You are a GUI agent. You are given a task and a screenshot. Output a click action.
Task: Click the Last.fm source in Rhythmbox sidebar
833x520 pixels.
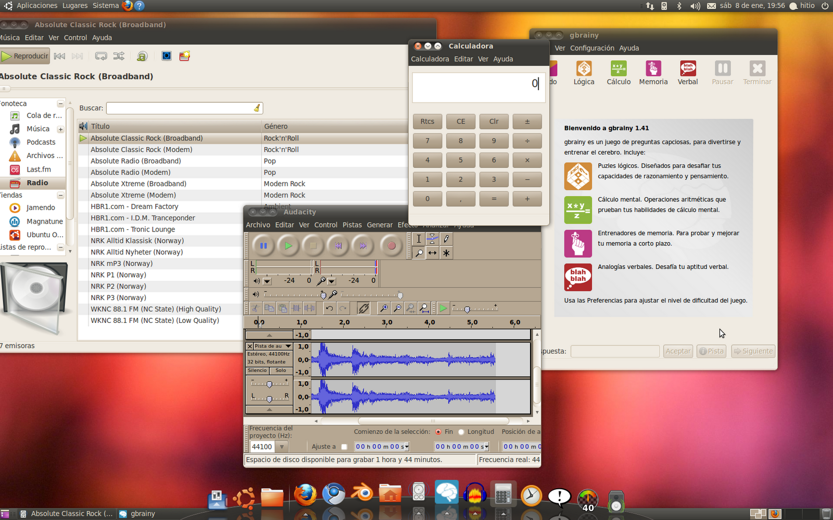coord(39,170)
